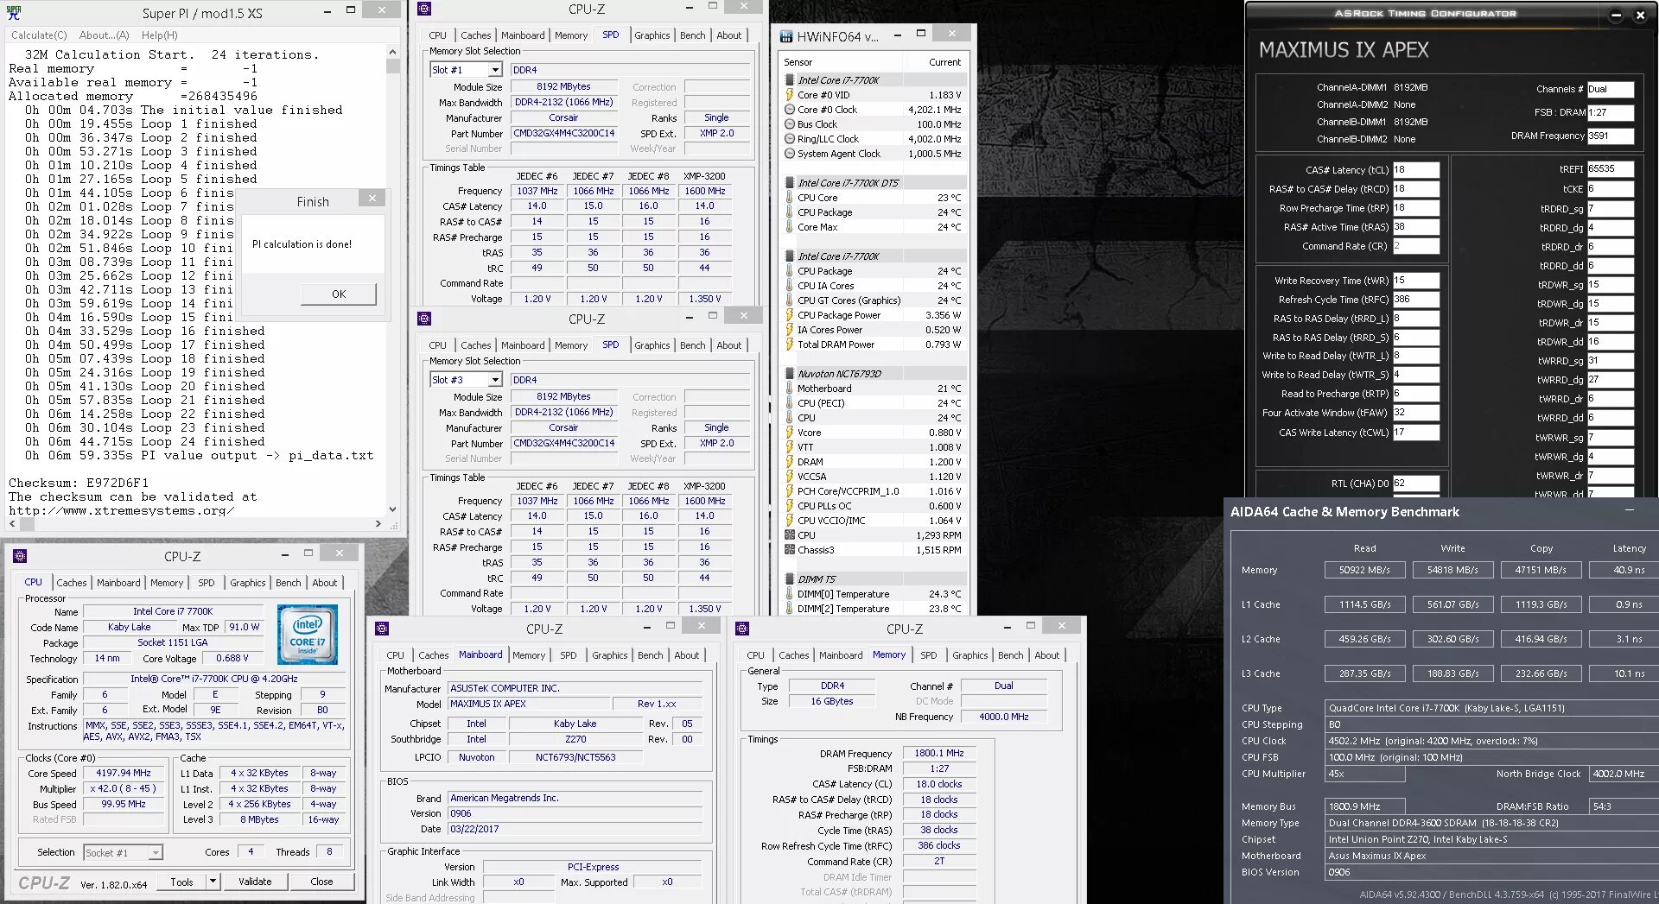Image resolution: width=1659 pixels, height=904 pixels.
Task: Click the RAS# Active Time (tRAS) field
Action: [x=1415, y=227]
